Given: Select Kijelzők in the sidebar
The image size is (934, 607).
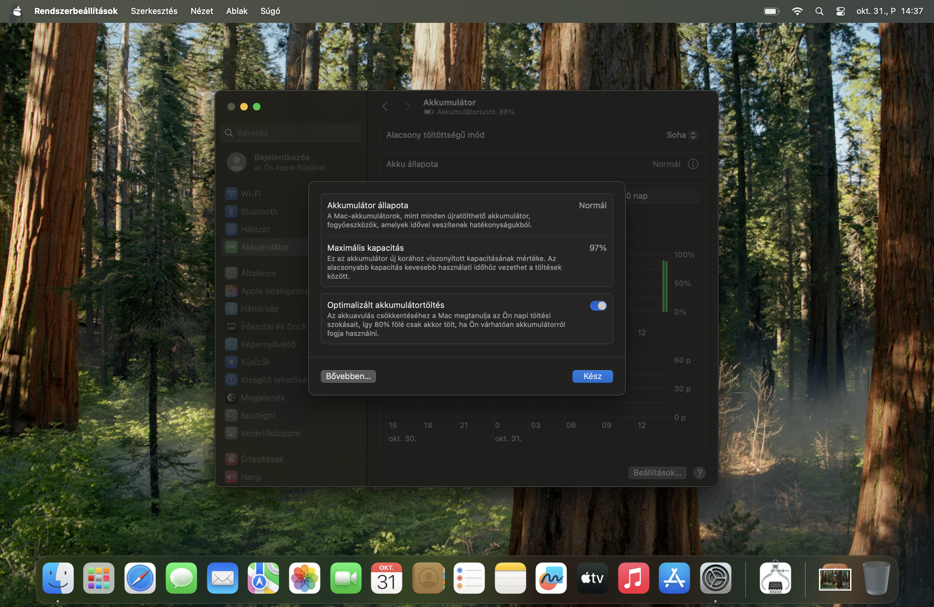Looking at the screenshot, I should tap(255, 362).
